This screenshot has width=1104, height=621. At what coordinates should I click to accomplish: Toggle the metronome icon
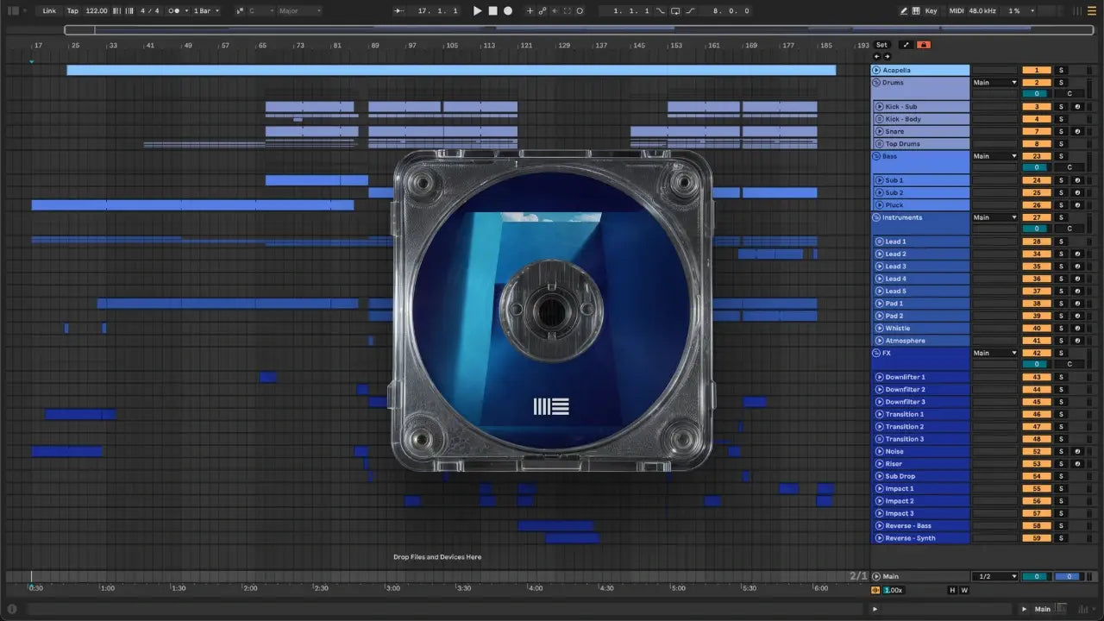pos(175,11)
